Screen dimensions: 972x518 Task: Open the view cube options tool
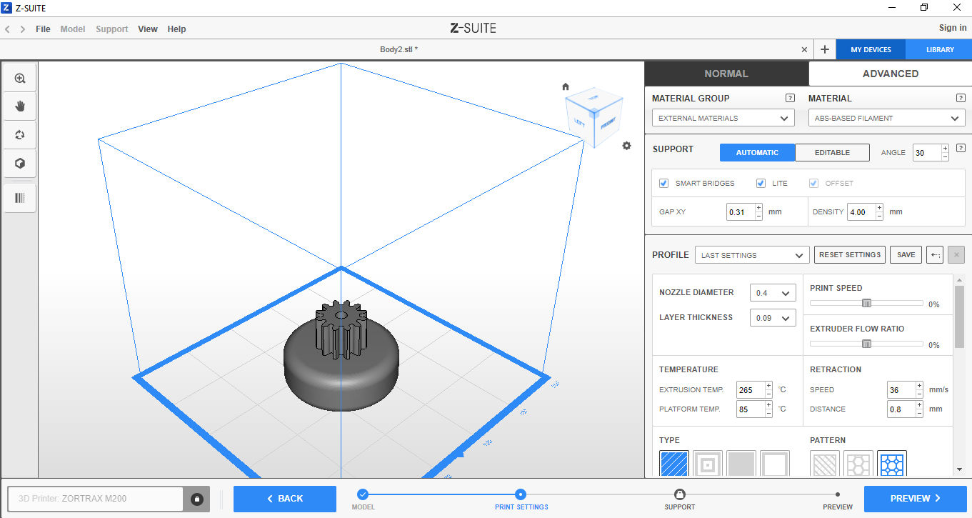(x=20, y=164)
